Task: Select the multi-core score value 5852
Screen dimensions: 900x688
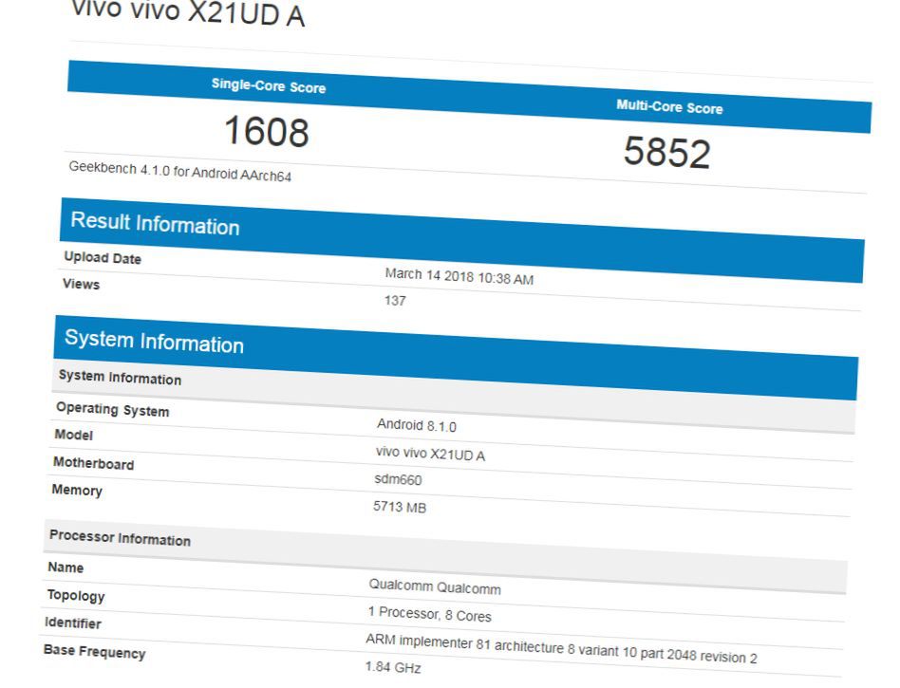Action: tap(667, 152)
